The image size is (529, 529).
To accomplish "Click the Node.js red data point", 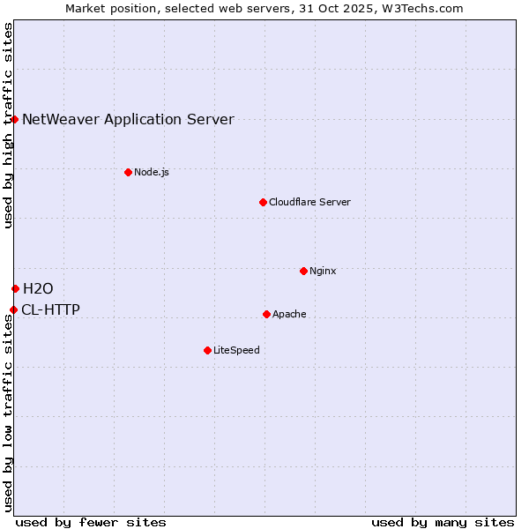I will pos(128,172).
